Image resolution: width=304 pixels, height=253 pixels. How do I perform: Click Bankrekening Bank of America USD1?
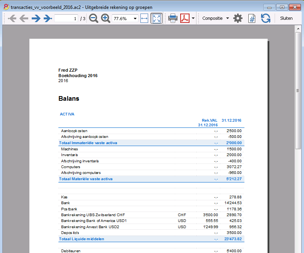(94, 221)
